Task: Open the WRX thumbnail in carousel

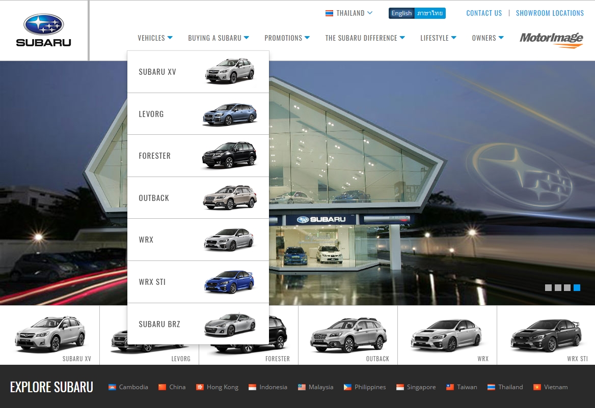Action: [x=447, y=335]
